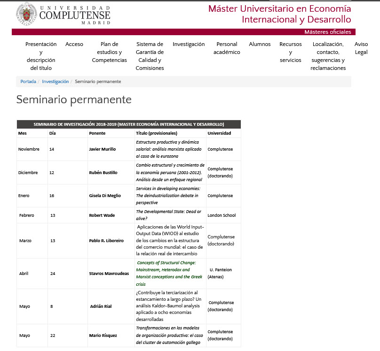Click title Cambio estructural y crecimiento peruana
The height and width of the screenshot is (351, 380).
(170, 172)
